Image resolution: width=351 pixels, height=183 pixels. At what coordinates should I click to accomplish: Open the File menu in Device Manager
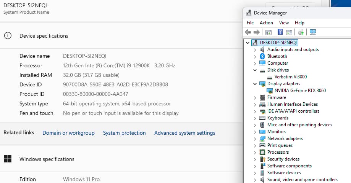point(250,23)
